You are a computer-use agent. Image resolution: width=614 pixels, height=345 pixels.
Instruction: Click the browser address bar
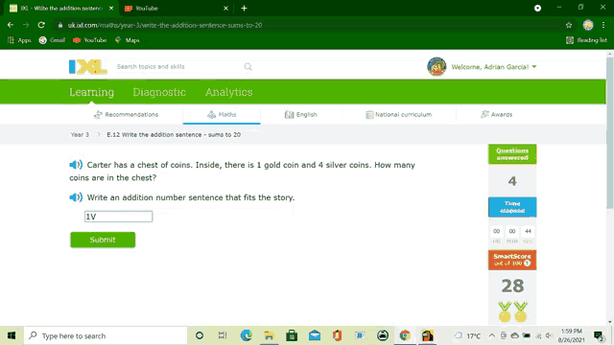(309, 25)
